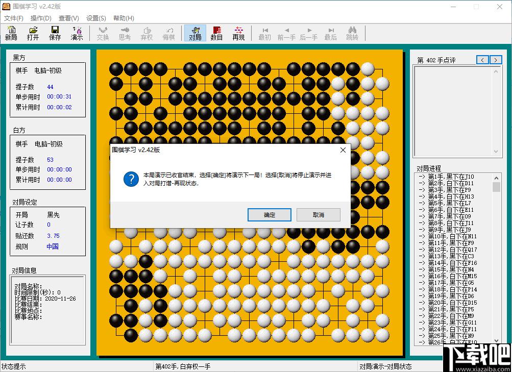Open the 查看(V) menu
This screenshot has width=512, height=372.
pos(68,18)
